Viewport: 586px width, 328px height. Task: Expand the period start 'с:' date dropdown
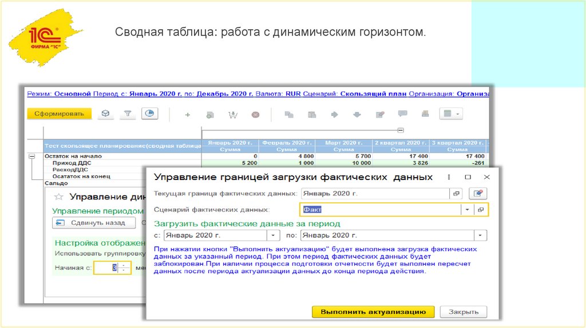coord(274,235)
